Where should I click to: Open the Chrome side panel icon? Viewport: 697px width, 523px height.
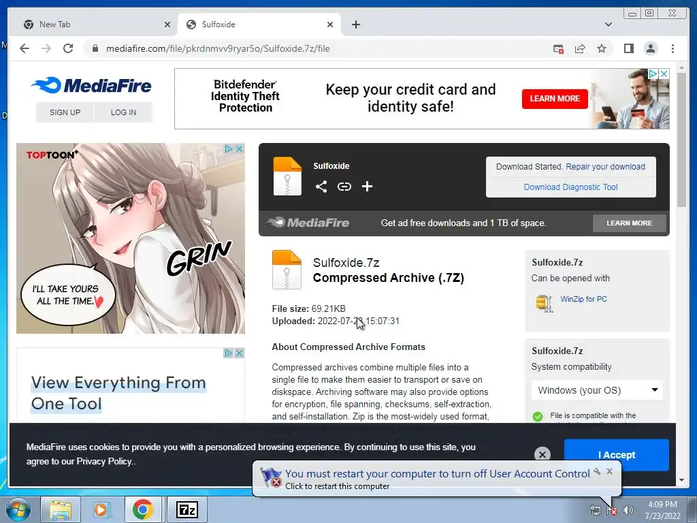628,48
